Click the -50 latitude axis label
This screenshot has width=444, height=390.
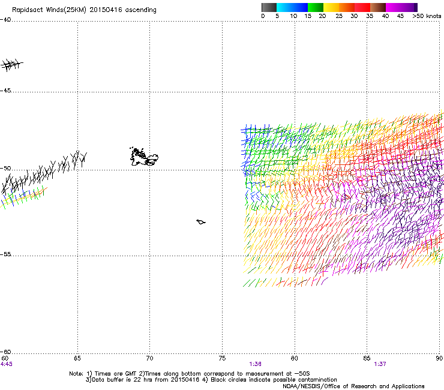coord(5,168)
